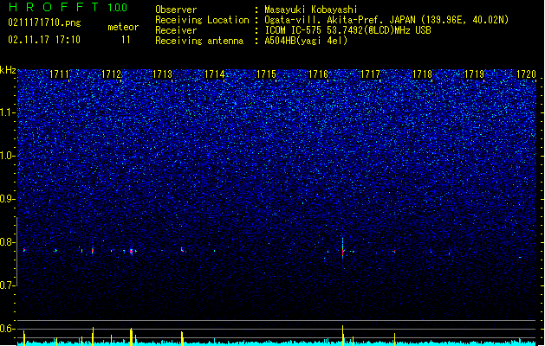
Task: Click the meteor count 11
Action: click(x=126, y=40)
